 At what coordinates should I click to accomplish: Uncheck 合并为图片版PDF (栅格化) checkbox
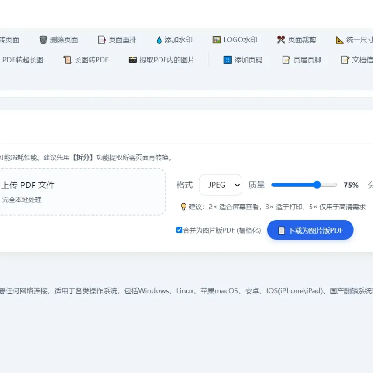179,230
